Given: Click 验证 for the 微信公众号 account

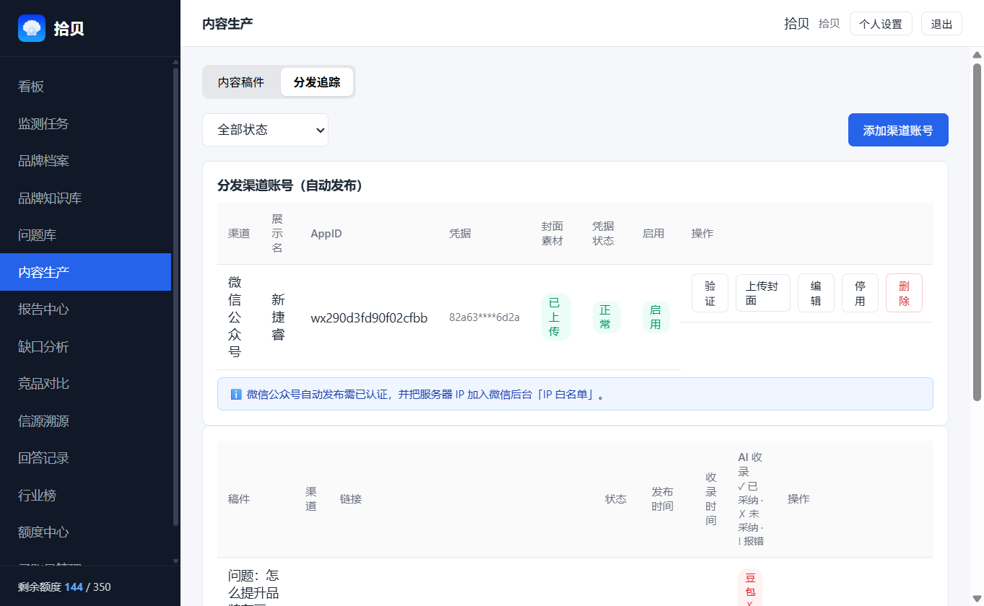Looking at the screenshot, I should [710, 293].
